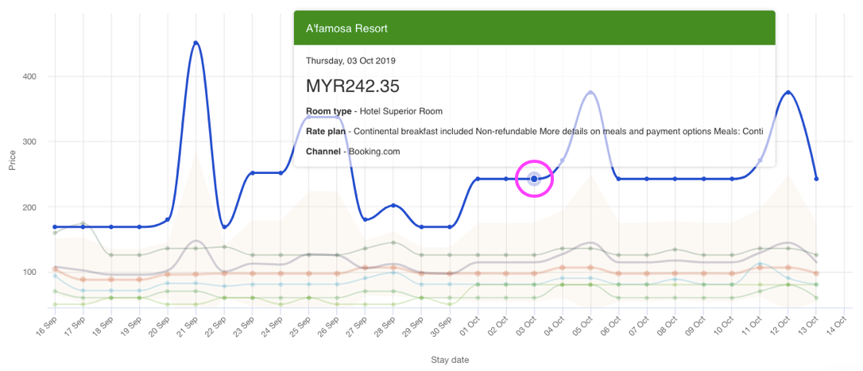
Task: Select the 21 Sep peak point on blue line
Action: coord(196,42)
